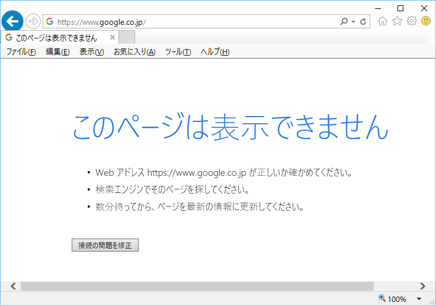Click the horizontal scrollbar left arrow
Image resolution: width=436 pixels, height=306 pixels.
pyautogui.click(x=13, y=286)
